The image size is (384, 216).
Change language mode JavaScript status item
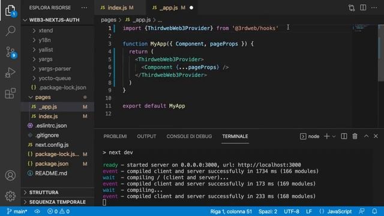340,211
